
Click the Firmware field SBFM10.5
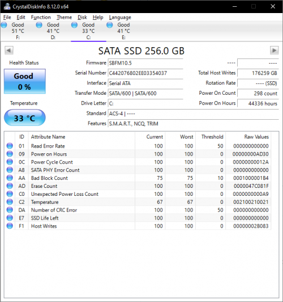[x=145, y=63]
